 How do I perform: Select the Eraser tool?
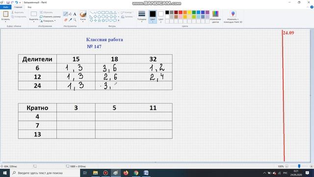(65, 20)
